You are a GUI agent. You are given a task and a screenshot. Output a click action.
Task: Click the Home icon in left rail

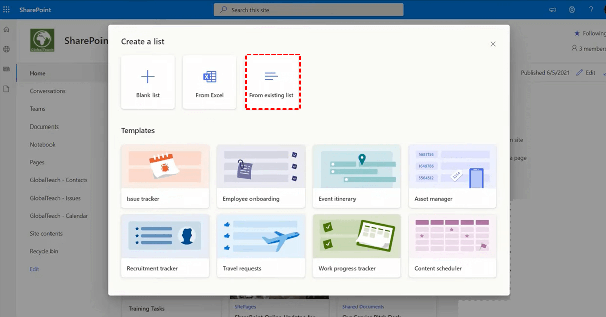[6, 30]
